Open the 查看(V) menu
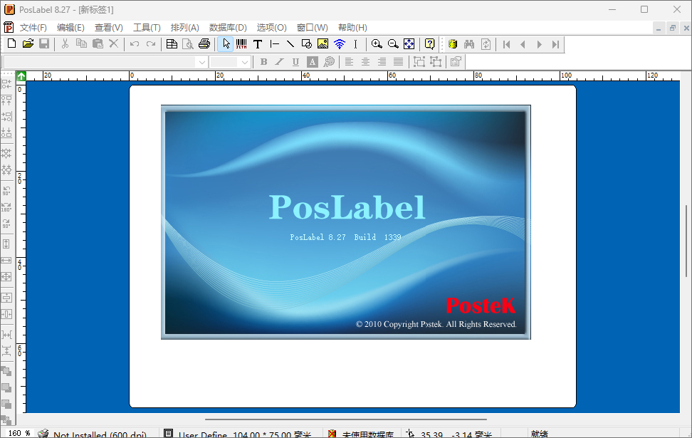 point(108,27)
